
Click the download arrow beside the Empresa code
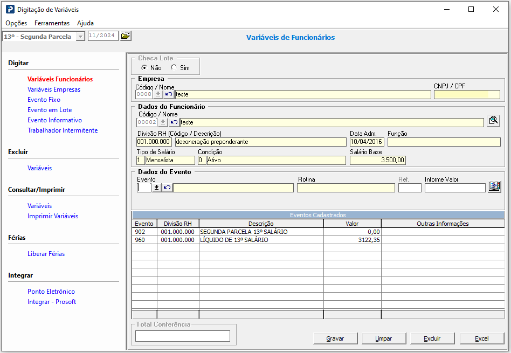point(158,94)
